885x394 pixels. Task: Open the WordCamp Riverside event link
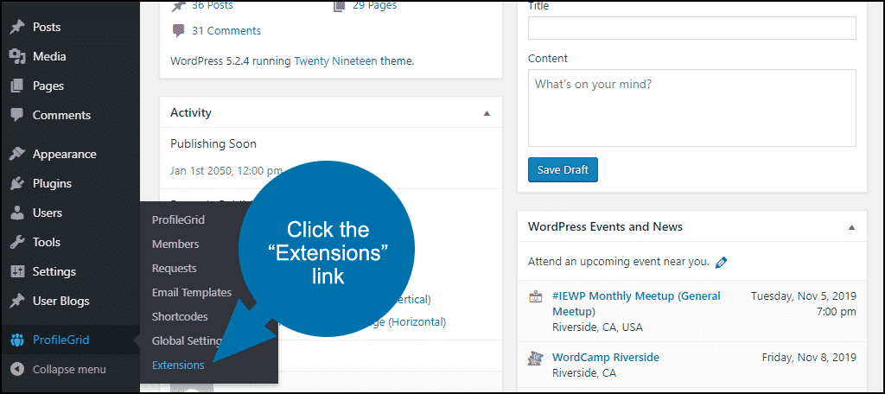coord(606,358)
